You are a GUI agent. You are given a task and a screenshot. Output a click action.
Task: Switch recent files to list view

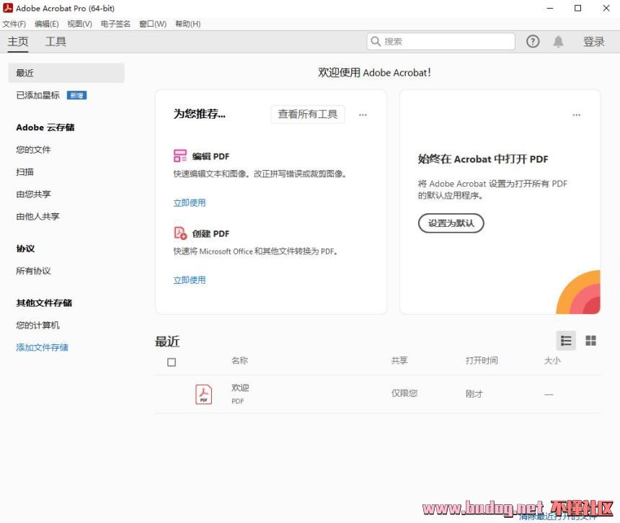[x=566, y=341]
